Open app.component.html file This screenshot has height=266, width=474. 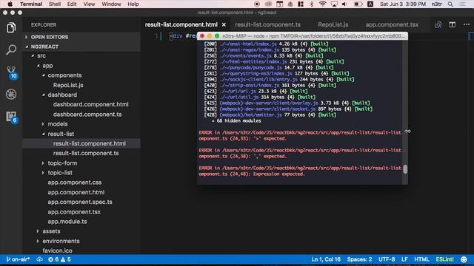tap(76, 192)
